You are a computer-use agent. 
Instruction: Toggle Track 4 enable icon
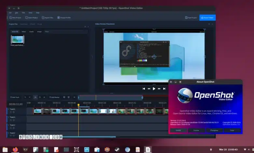(14, 120)
